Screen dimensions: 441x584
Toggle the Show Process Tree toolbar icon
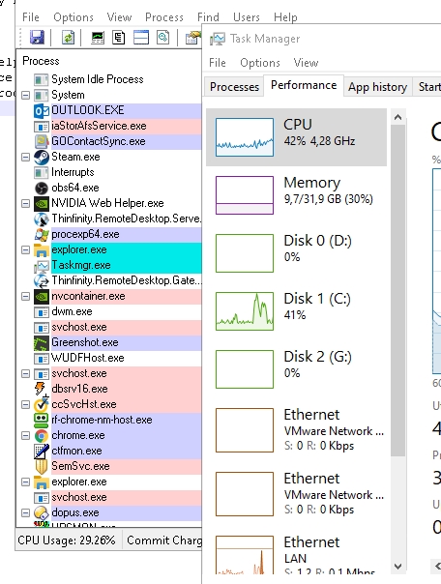119,38
